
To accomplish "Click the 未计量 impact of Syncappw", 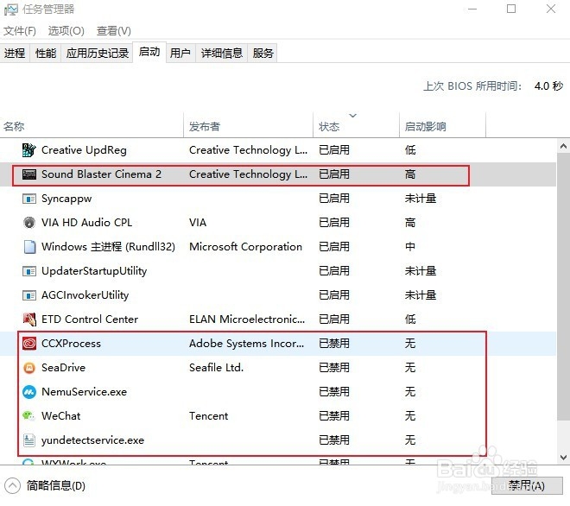I will pos(421,199).
